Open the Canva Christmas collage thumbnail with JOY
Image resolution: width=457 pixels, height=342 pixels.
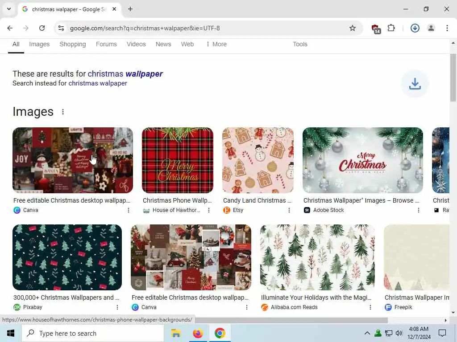pos(73,160)
